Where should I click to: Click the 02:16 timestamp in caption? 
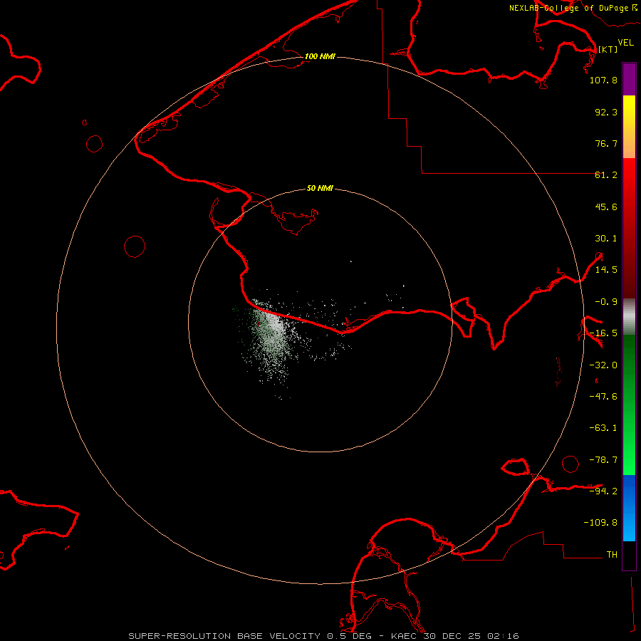(x=503, y=636)
